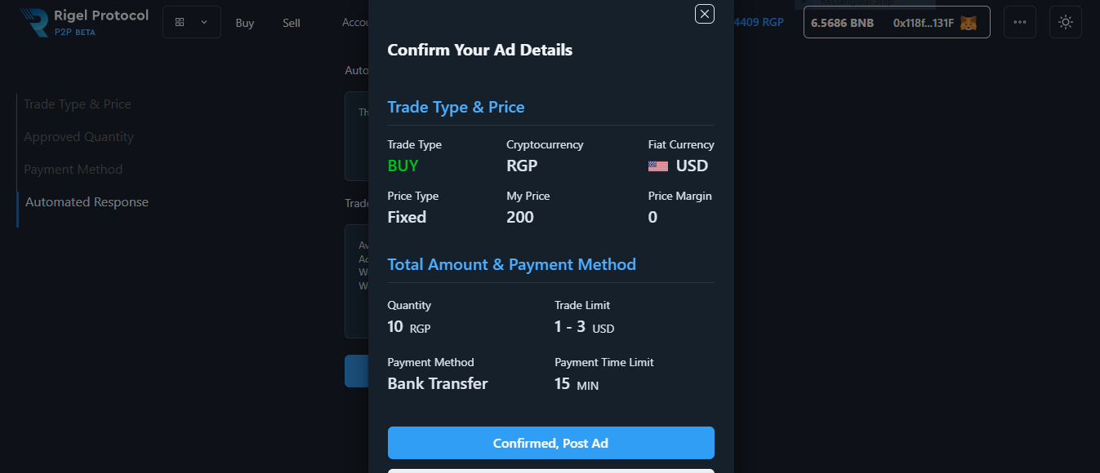This screenshot has height=473, width=1100.
Task: Click the trade terms text area
Action: pos(357,281)
